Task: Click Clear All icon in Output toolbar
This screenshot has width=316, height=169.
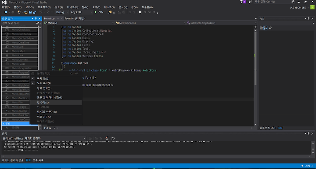Action: [x=107, y=139]
